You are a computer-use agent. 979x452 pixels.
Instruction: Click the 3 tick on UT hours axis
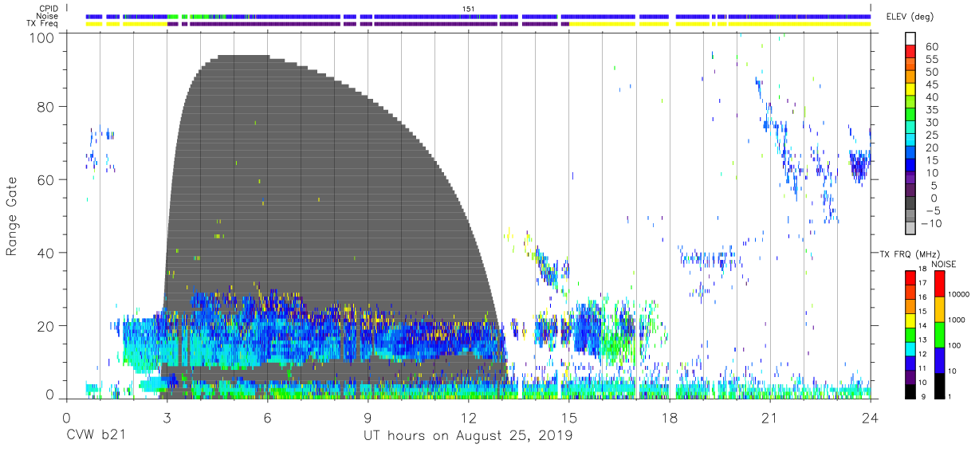(167, 417)
